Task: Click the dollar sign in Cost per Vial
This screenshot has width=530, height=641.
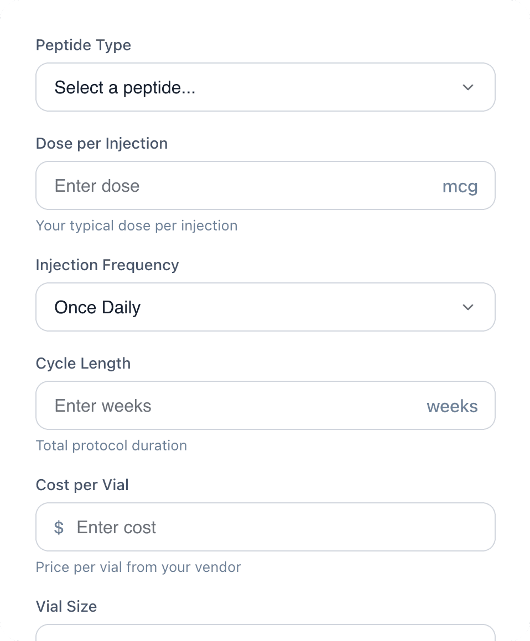Action: click(x=59, y=527)
